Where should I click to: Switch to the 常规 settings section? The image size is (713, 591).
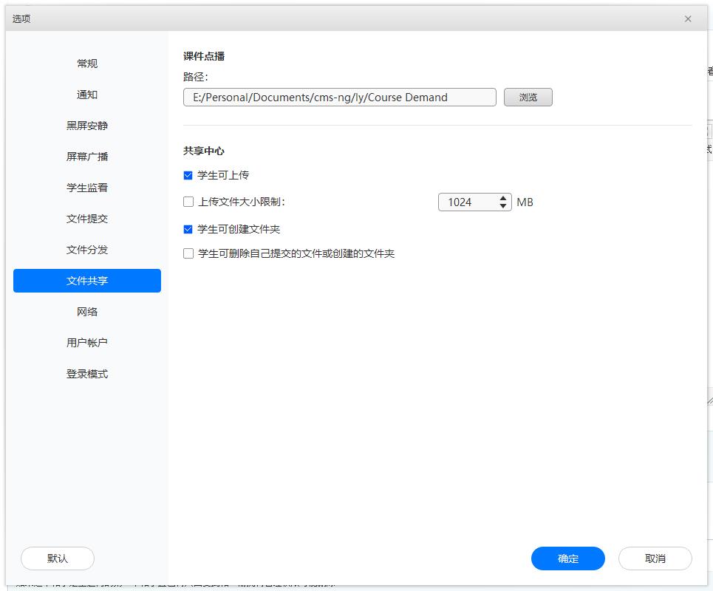(x=86, y=63)
